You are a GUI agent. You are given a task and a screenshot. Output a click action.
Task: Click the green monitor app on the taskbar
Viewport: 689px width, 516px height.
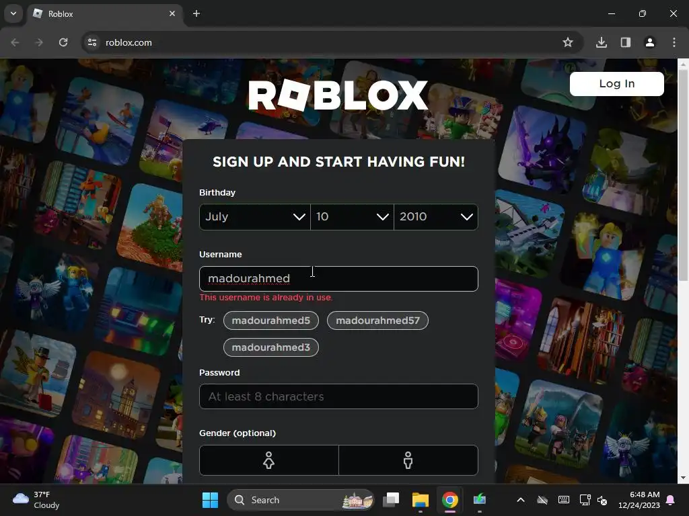[479, 500]
